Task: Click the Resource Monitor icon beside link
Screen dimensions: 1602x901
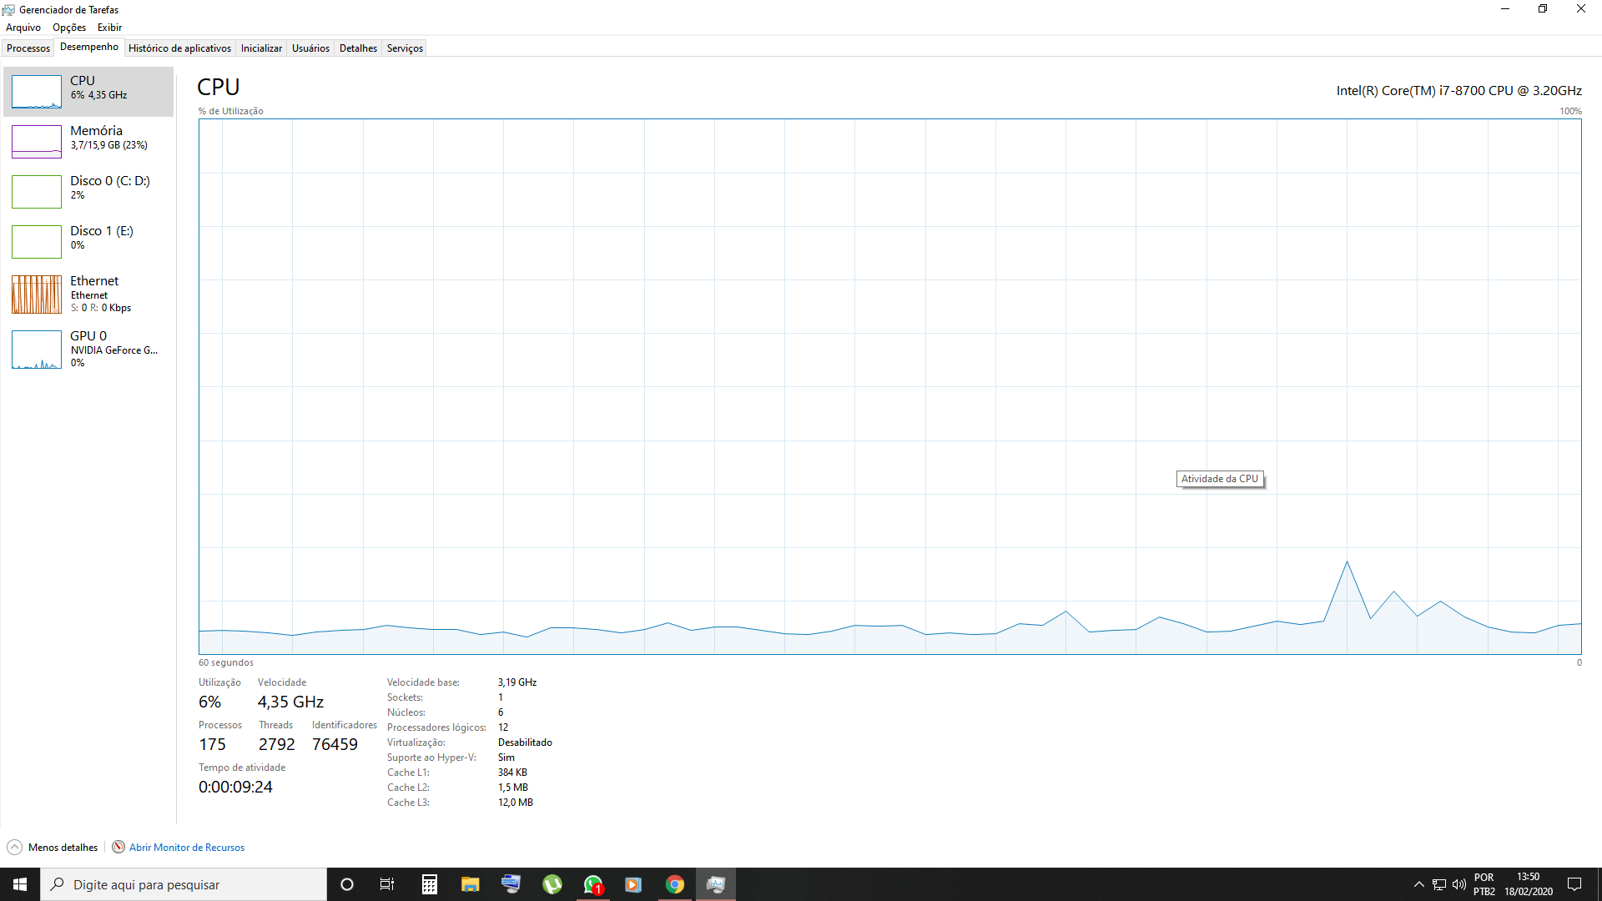Action: [x=118, y=847]
